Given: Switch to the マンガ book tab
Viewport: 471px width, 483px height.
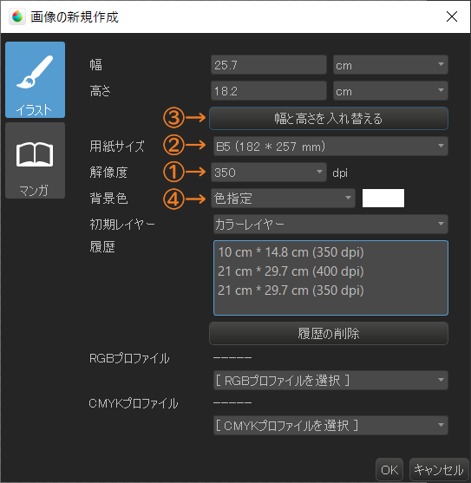Looking at the screenshot, I should coord(35,160).
